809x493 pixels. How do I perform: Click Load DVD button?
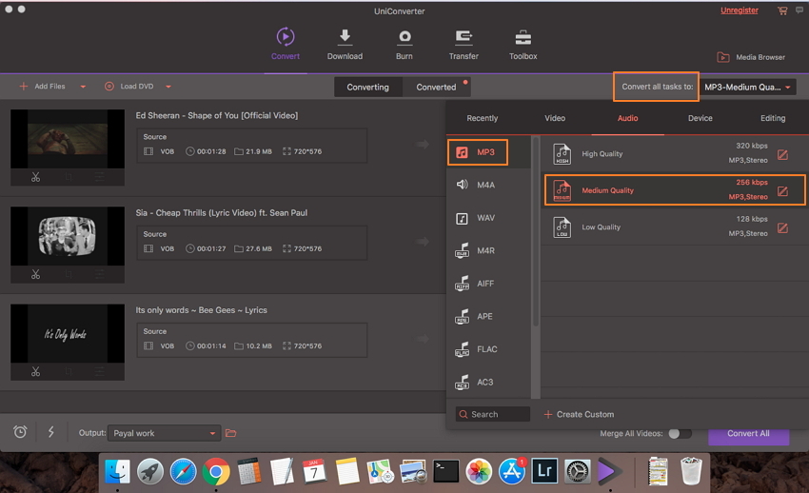point(129,86)
